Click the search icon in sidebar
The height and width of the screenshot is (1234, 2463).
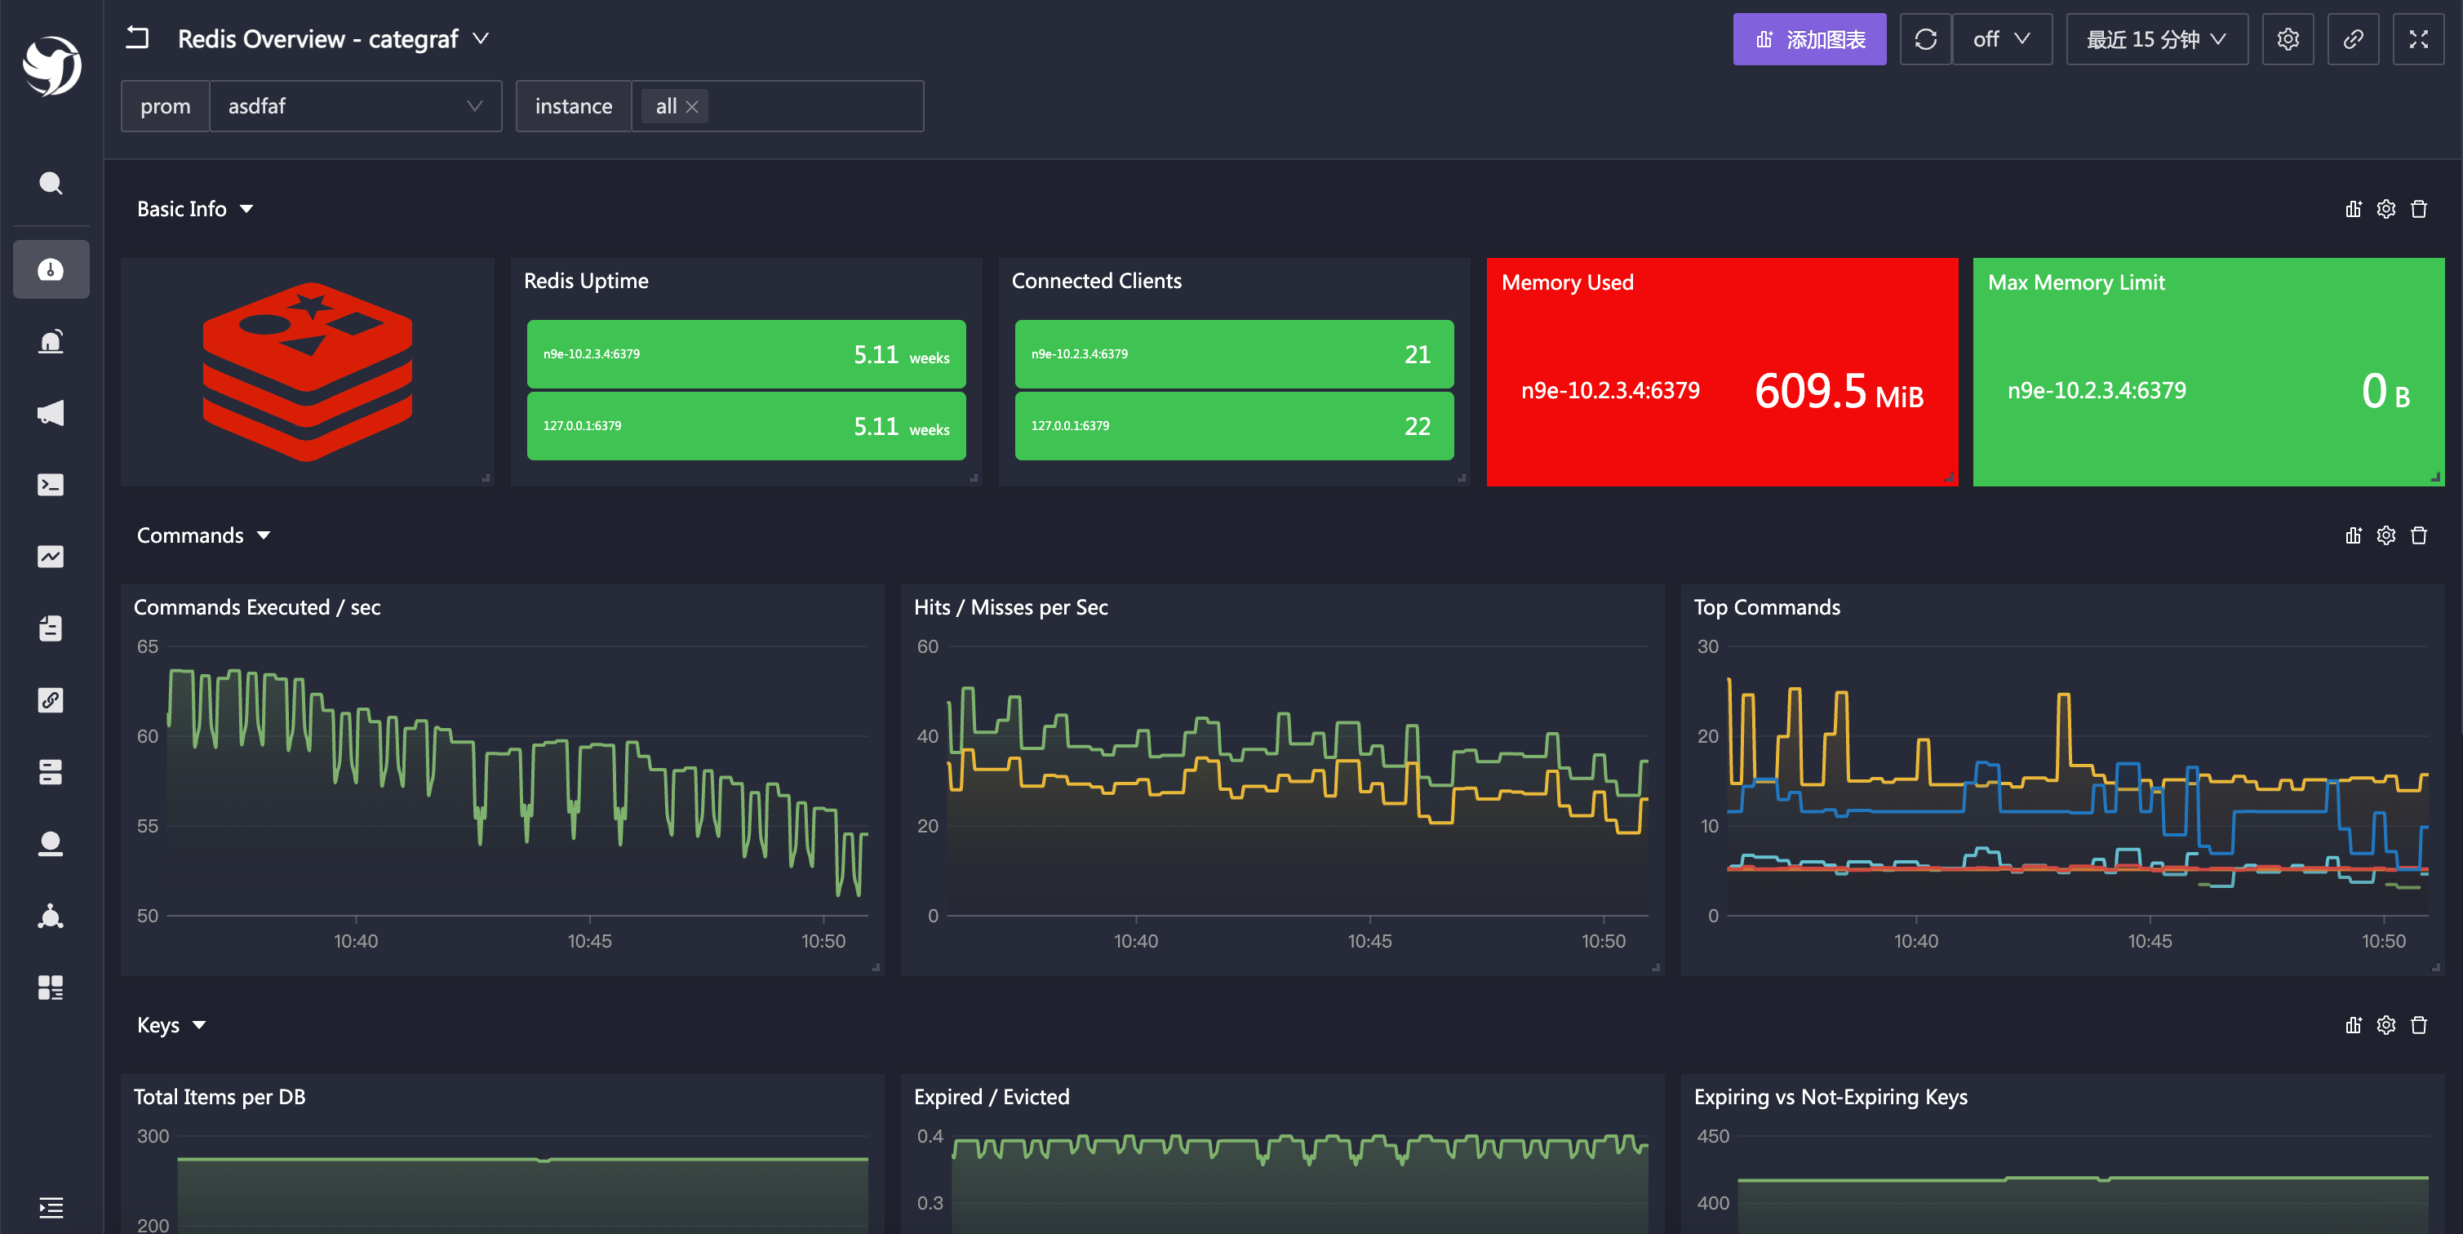tap(51, 184)
